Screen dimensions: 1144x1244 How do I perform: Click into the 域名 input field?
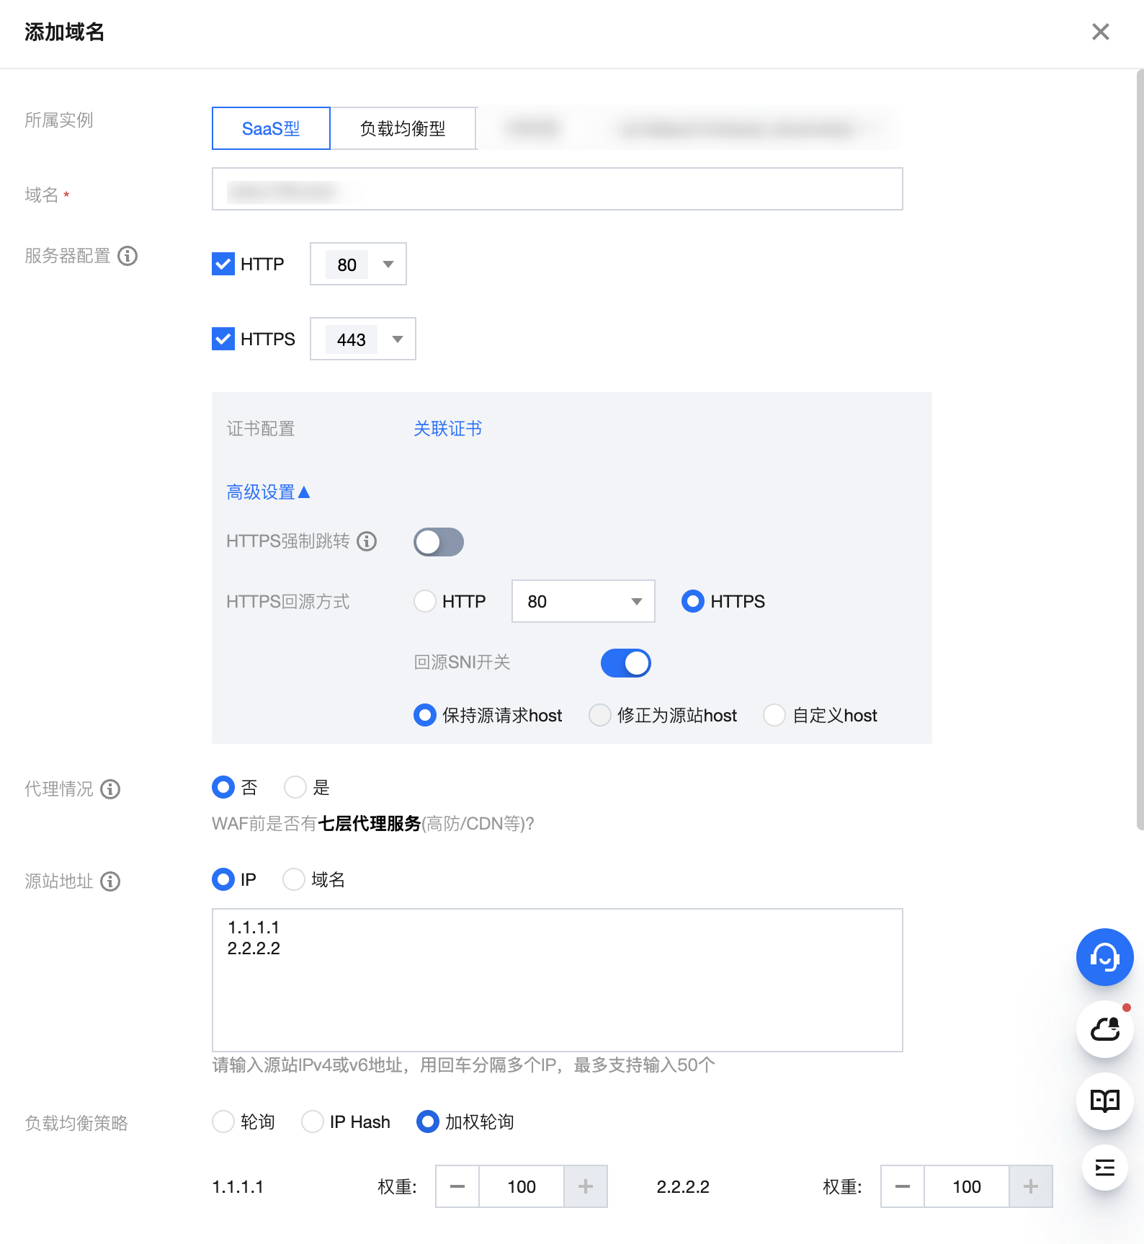point(556,190)
